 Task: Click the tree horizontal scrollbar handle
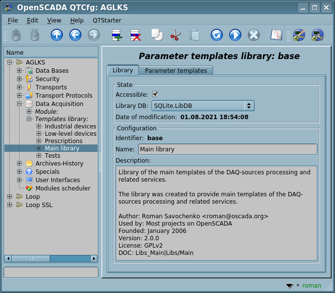31,258
